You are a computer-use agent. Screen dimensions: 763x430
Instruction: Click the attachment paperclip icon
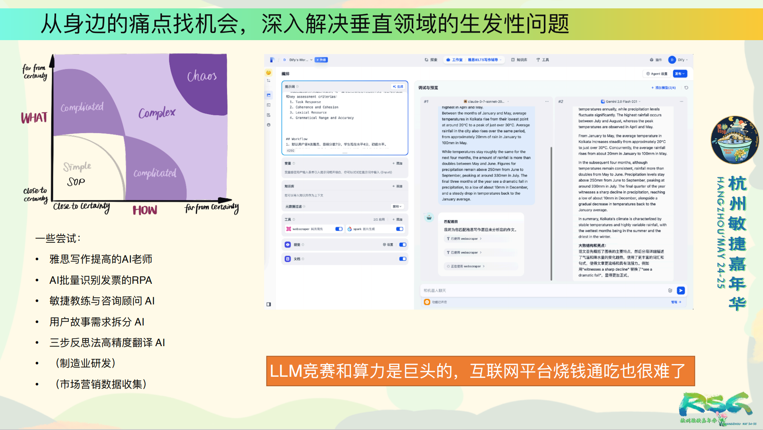click(x=670, y=291)
